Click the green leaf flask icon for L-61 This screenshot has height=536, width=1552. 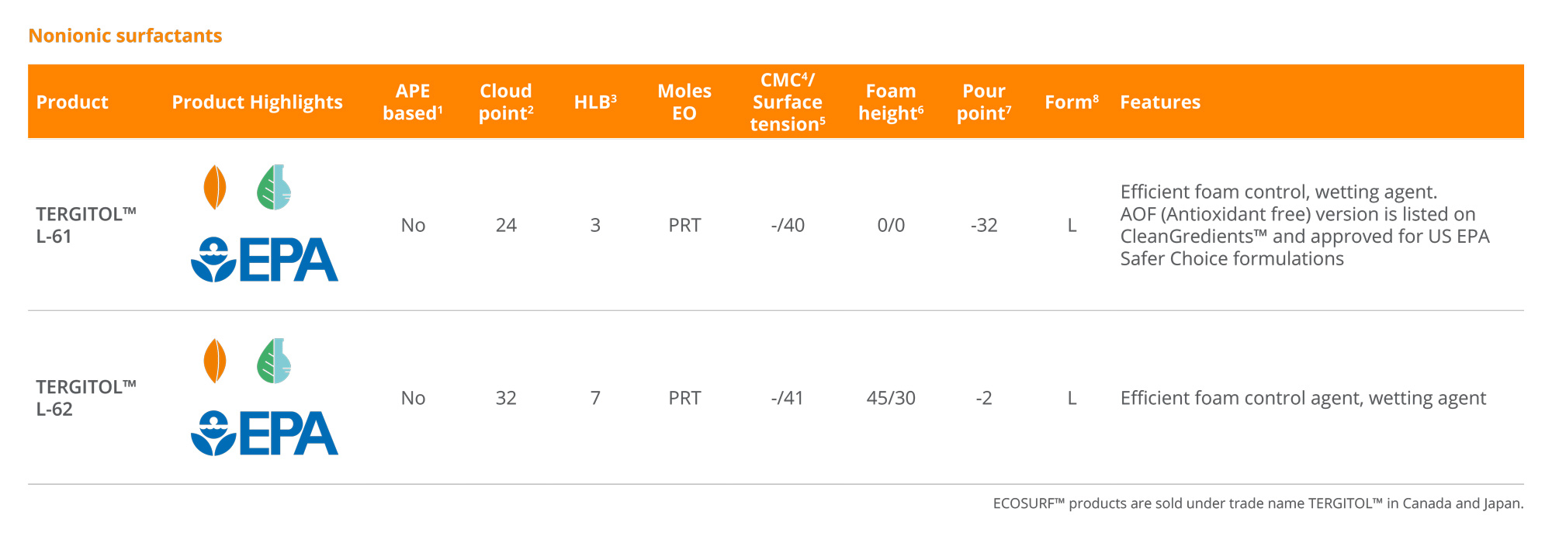pos(274,187)
